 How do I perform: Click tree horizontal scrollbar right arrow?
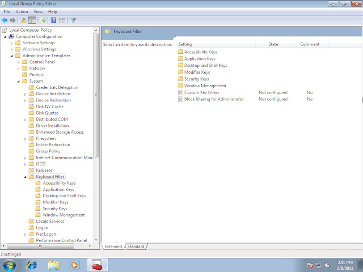[x=90, y=246]
